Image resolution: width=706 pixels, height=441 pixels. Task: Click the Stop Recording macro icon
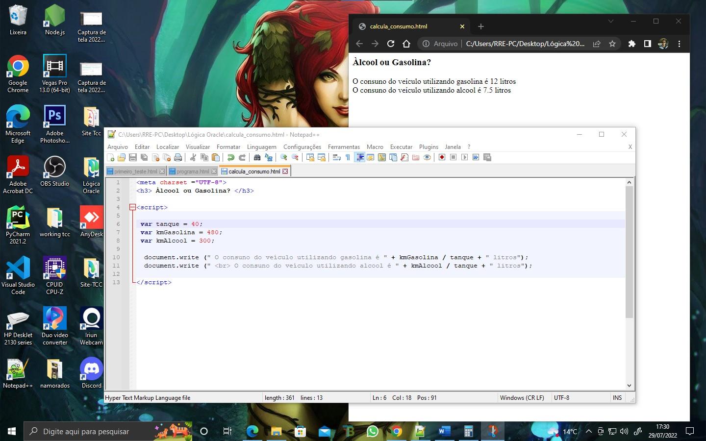[x=453, y=157]
